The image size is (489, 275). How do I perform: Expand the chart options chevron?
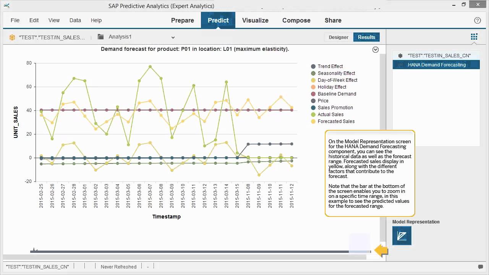[x=376, y=50]
